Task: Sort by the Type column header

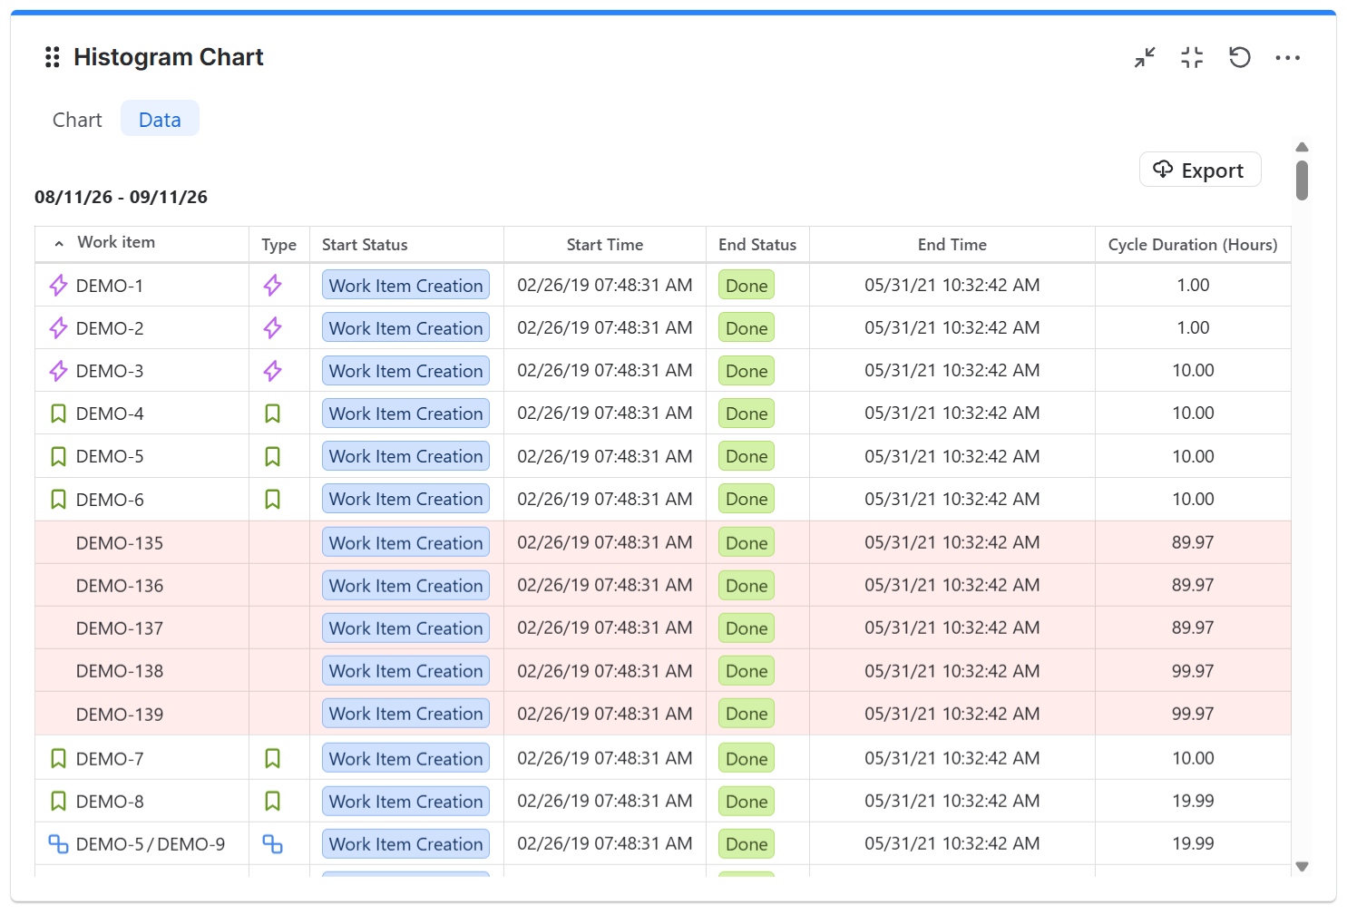Action: click(x=279, y=245)
